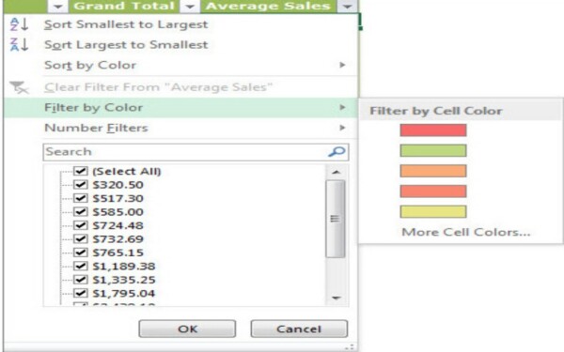This screenshot has height=352, width=564.
Task: Click the value list scrollbar thumb
Action: (336, 219)
